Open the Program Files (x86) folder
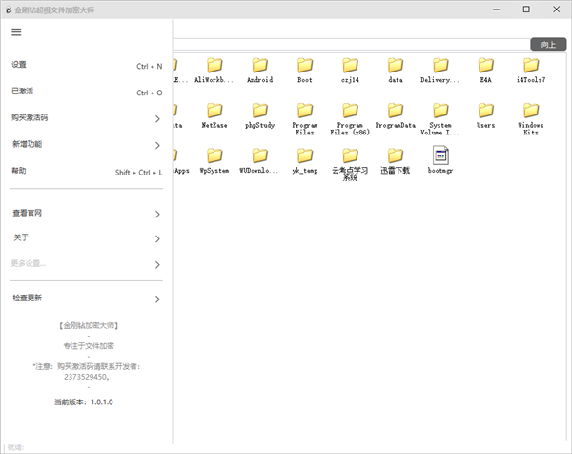 (x=351, y=111)
